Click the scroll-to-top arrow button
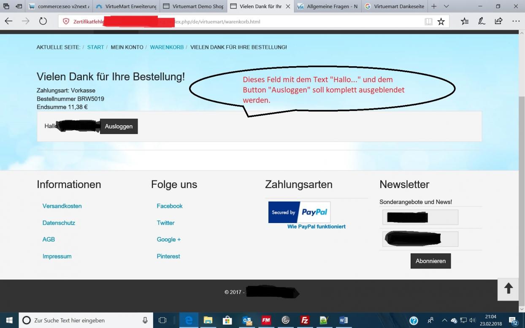Image resolution: width=525 pixels, height=328 pixels. click(x=509, y=289)
